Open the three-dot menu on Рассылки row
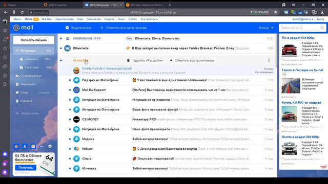The height and width of the screenshot is (184, 328). click(x=269, y=60)
